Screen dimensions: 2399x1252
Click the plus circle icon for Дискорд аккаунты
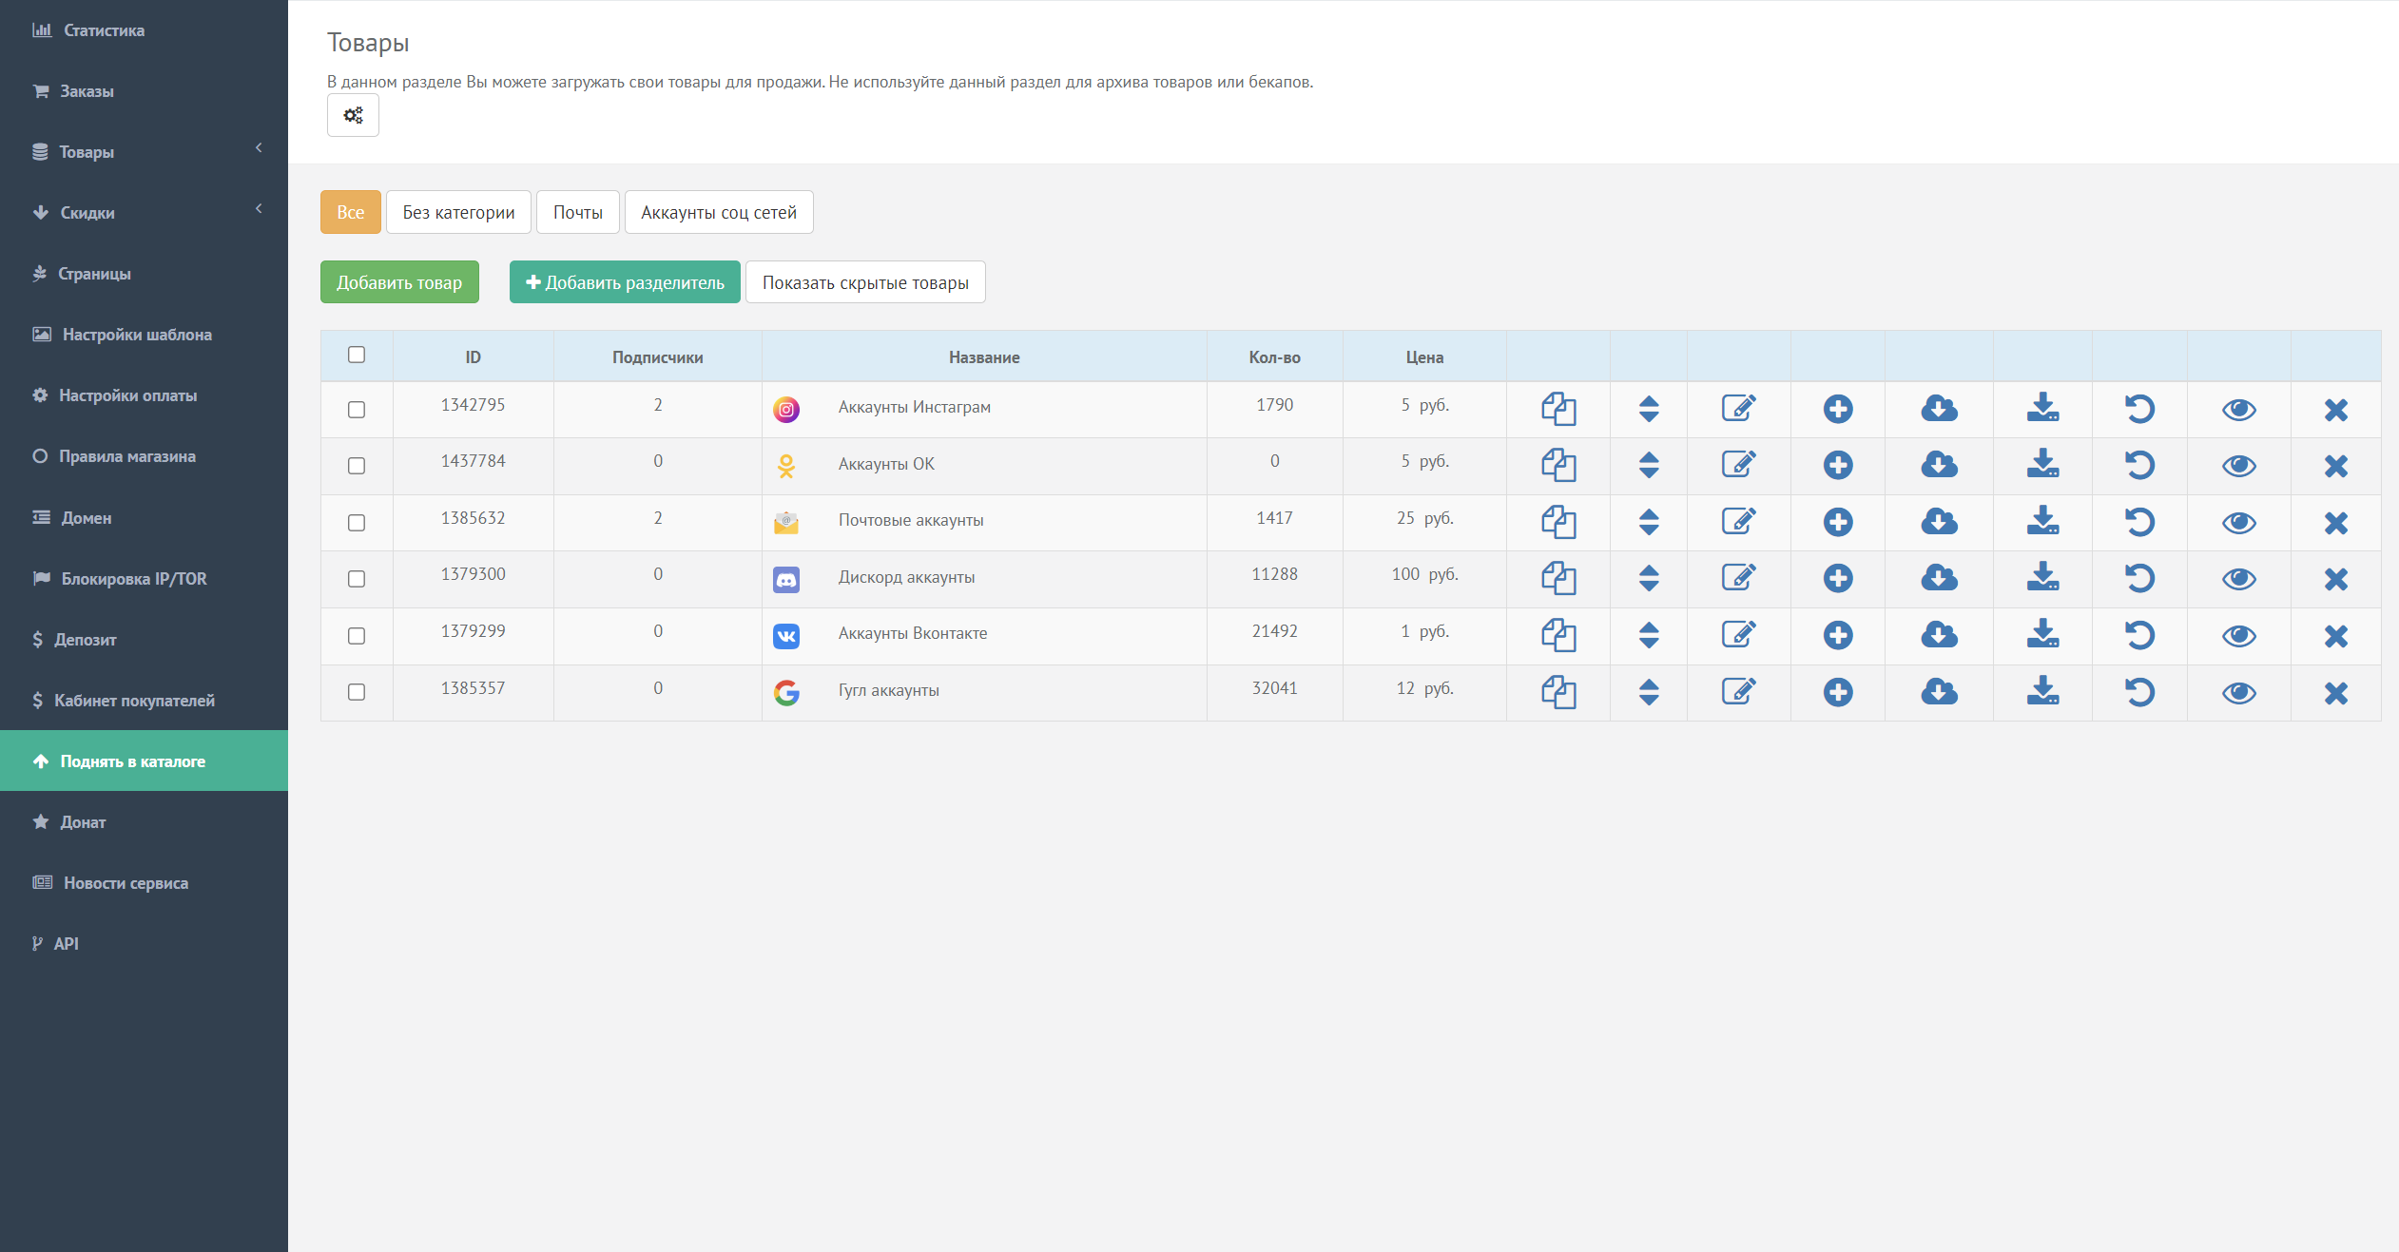1838,579
